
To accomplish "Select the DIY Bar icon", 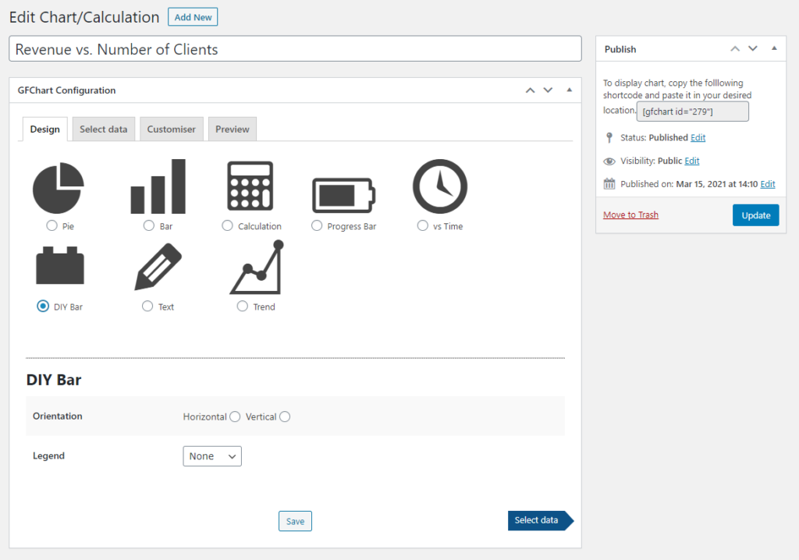I will coord(60,265).
